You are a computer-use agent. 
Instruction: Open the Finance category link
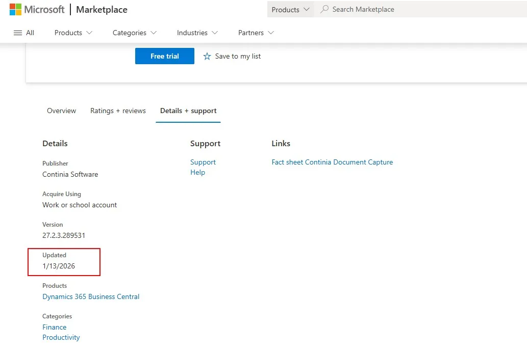pos(55,327)
